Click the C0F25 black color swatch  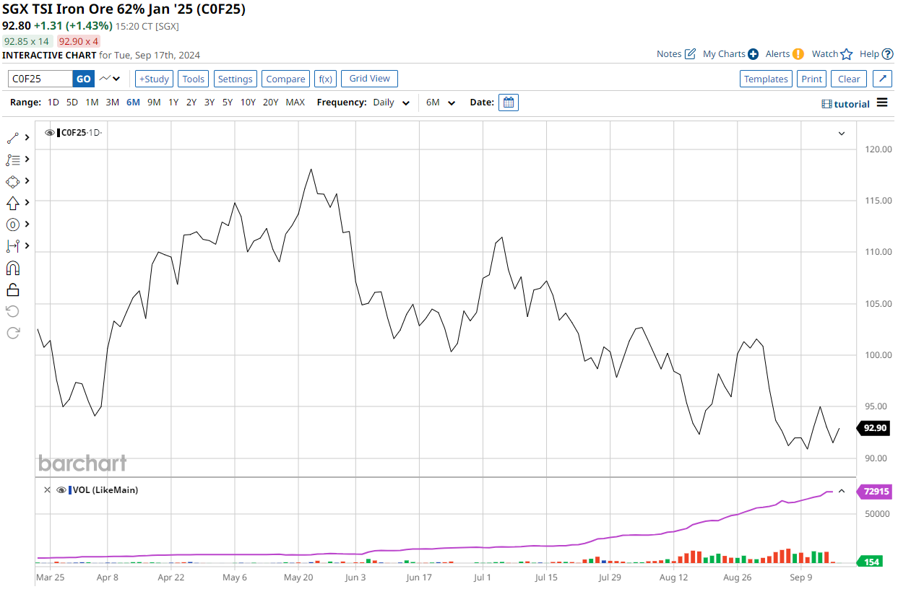59,133
